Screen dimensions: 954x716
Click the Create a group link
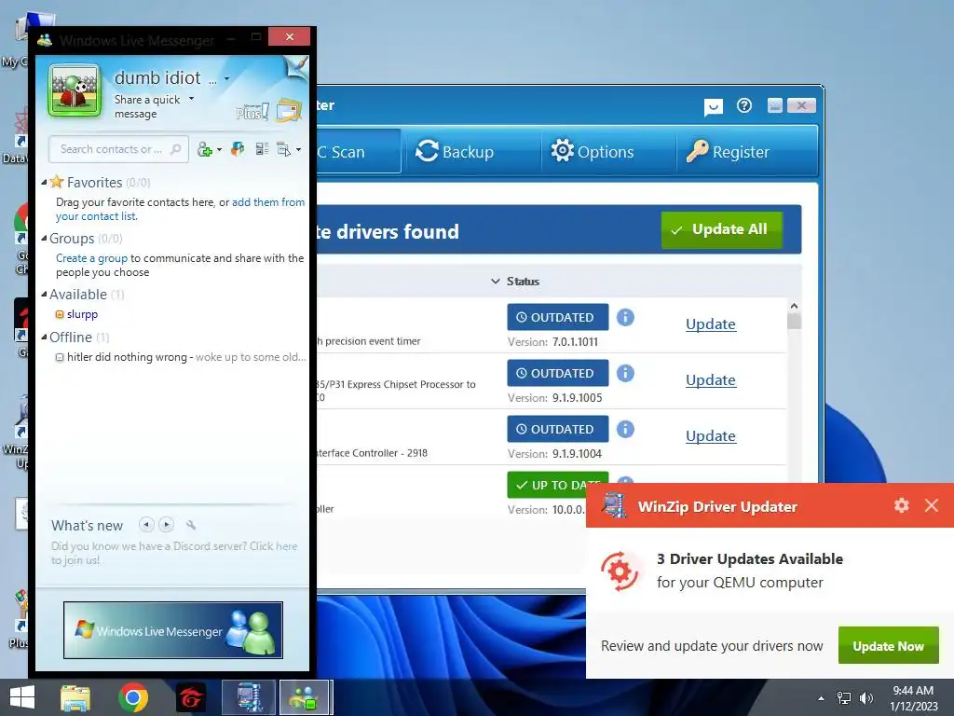point(91,258)
